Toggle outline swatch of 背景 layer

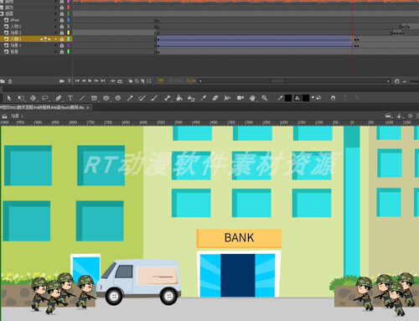tap(69, 52)
